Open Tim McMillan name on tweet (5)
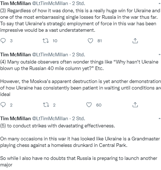Image resolution: width=161 pixels, height=170 pixels. pos(16,118)
